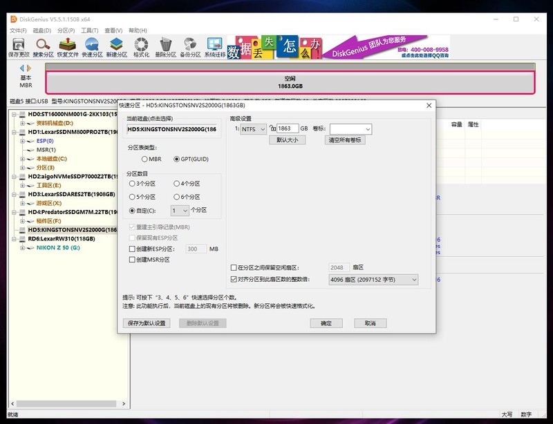This screenshot has width=553, height=424.
Task: Select the MBR partition table type
Action: [145, 159]
